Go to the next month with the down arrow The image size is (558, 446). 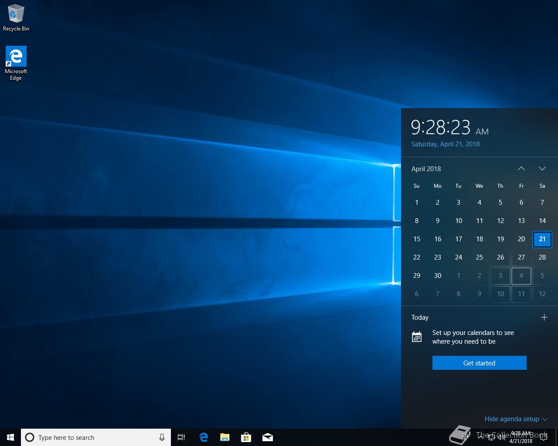pos(542,169)
